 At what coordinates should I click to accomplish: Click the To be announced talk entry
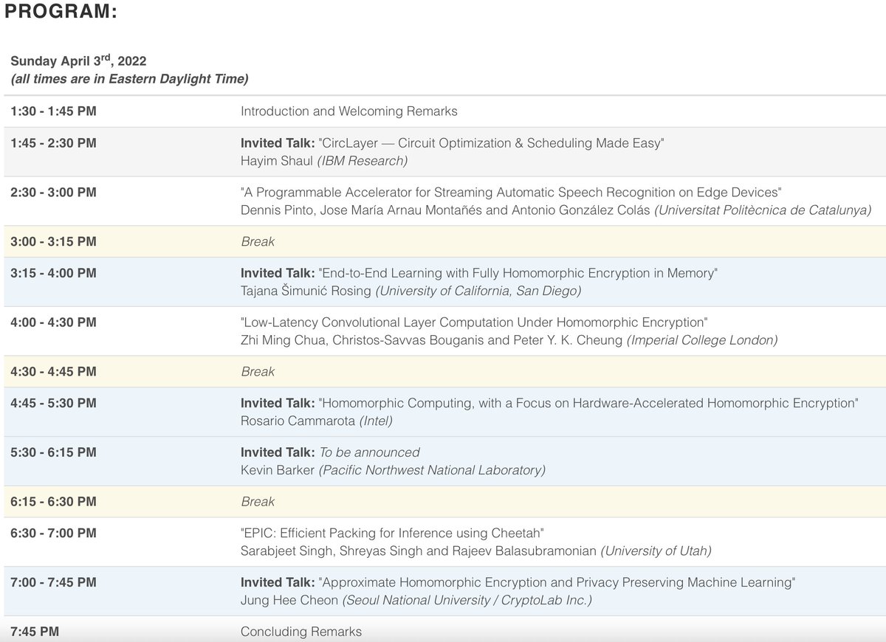369,452
